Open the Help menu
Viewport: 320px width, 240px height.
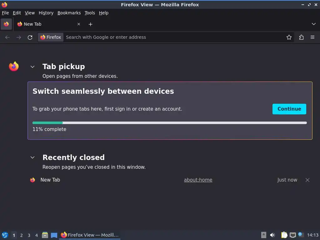tap(104, 13)
